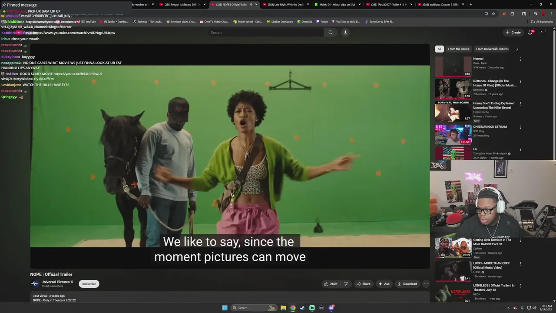Open the Normal video thumbnail

453,66
